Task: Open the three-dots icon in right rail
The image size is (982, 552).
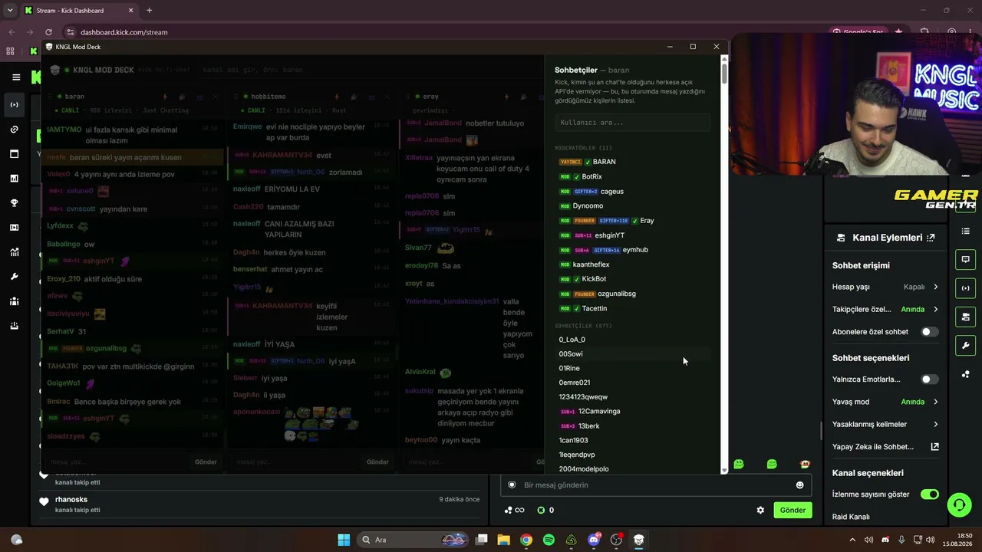Action: pos(965,374)
